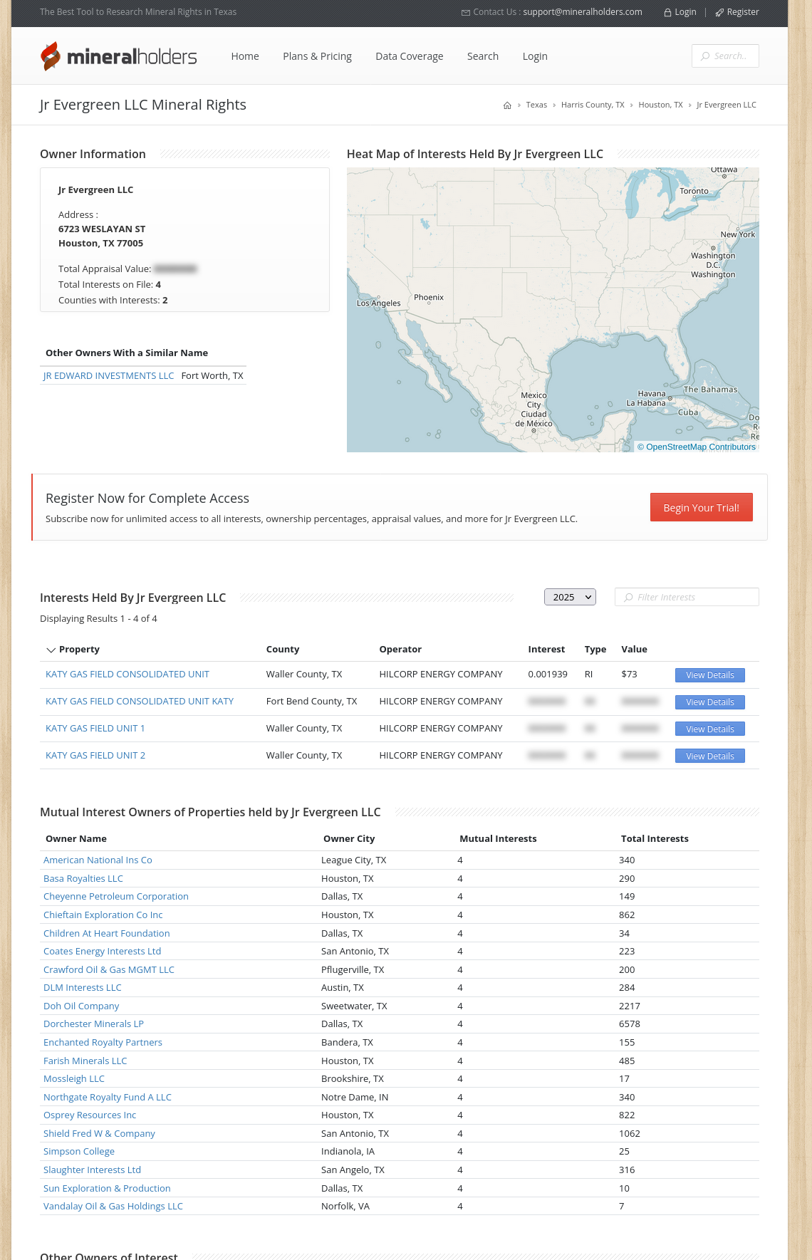The width and height of the screenshot is (812, 1260).
Task: Open KATY GAS FIELD UNIT 1 property
Action: coord(95,729)
